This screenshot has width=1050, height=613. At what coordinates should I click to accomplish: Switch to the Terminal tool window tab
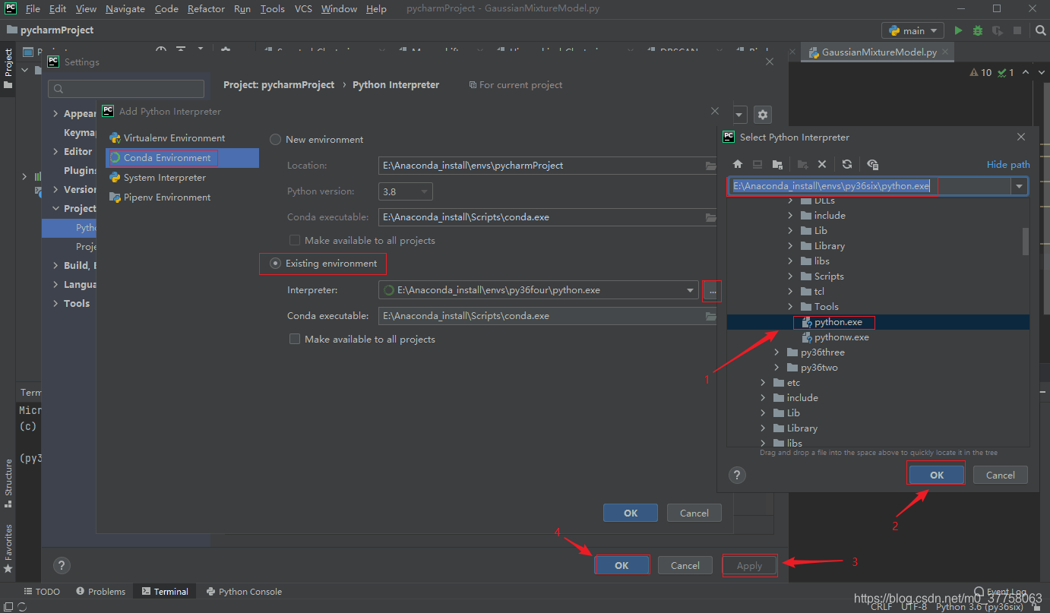click(x=165, y=592)
